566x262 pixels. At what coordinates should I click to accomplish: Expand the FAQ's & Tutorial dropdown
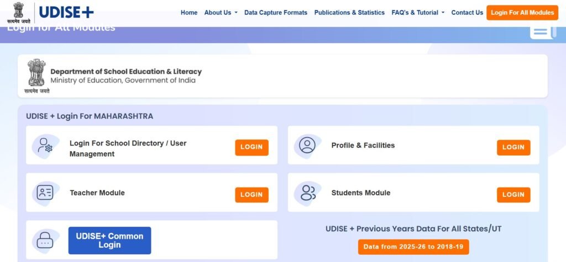tap(418, 12)
